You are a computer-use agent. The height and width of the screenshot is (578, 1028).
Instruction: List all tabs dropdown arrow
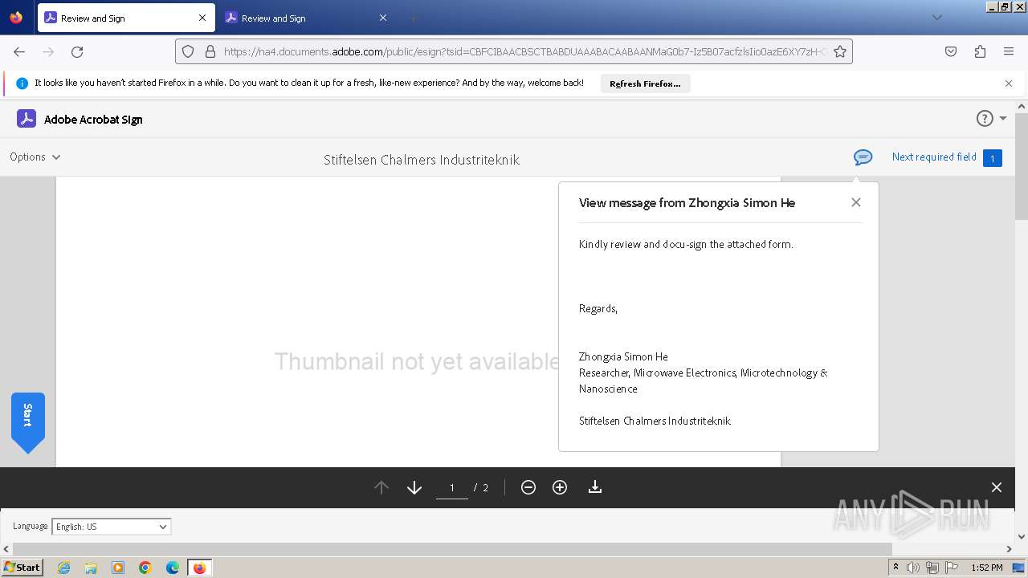point(936,18)
